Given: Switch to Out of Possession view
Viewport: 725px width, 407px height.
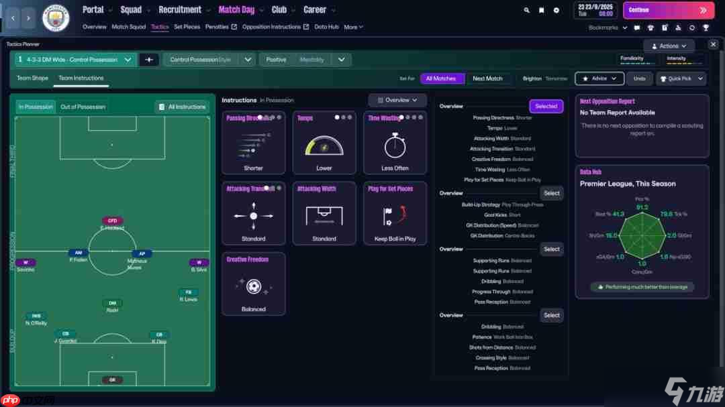Looking at the screenshot, I should pos(83,107).
